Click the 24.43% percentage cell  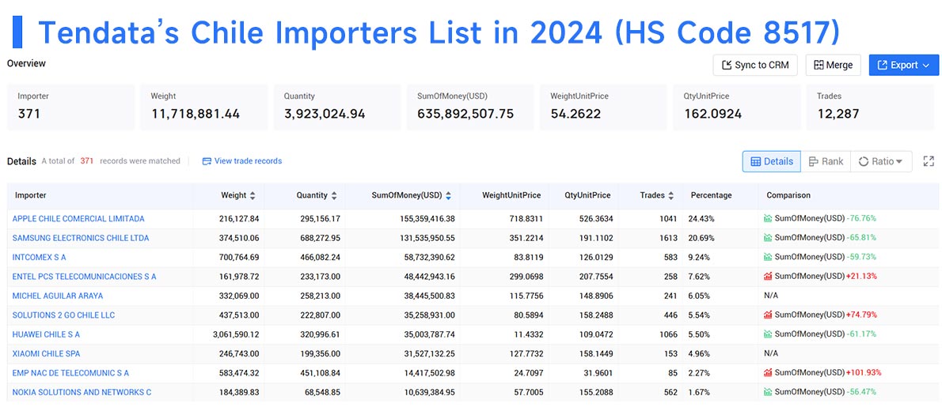click(x=701, y=218)
